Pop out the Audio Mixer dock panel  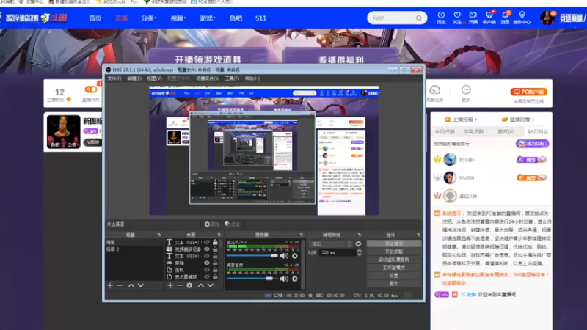pos(301,235)
